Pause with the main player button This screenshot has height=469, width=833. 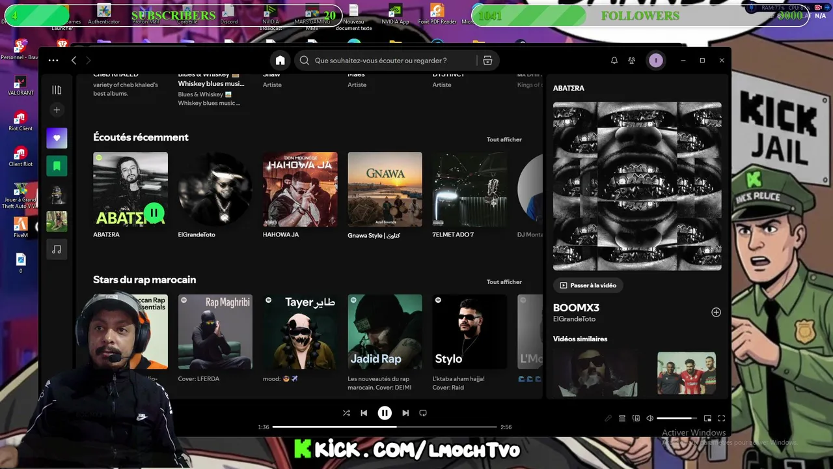point(385,413)
